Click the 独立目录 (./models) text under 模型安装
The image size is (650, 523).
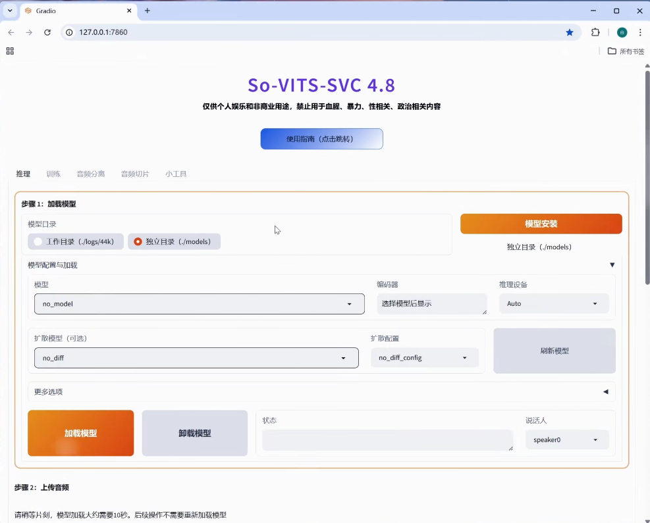539,247
